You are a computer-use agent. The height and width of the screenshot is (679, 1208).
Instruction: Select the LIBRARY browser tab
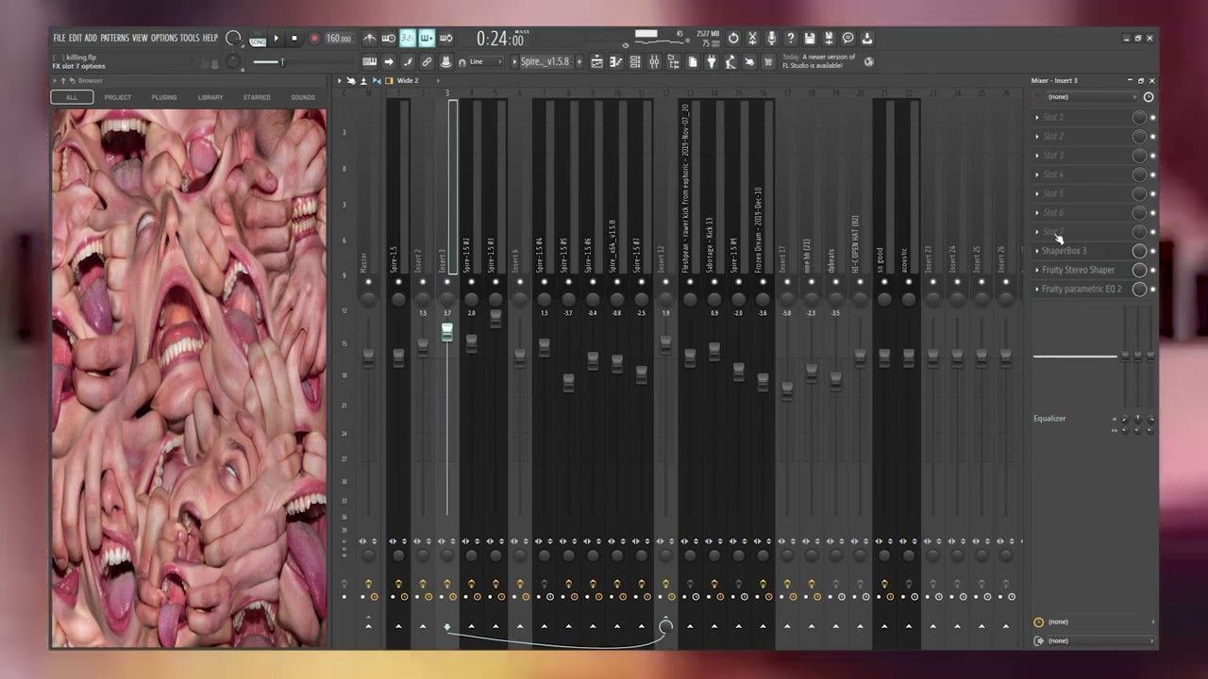click(210, 97)
